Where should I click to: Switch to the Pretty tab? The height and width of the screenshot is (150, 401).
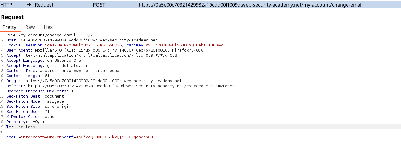point(9,27)
